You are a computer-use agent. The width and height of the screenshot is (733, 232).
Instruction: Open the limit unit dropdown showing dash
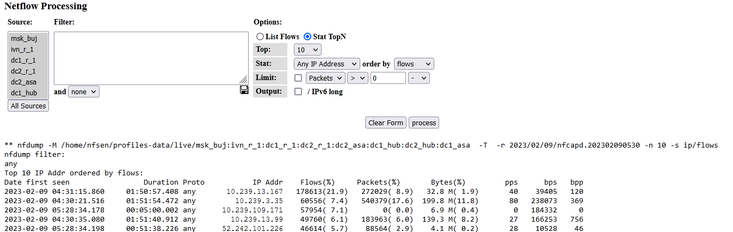point(419,78)
